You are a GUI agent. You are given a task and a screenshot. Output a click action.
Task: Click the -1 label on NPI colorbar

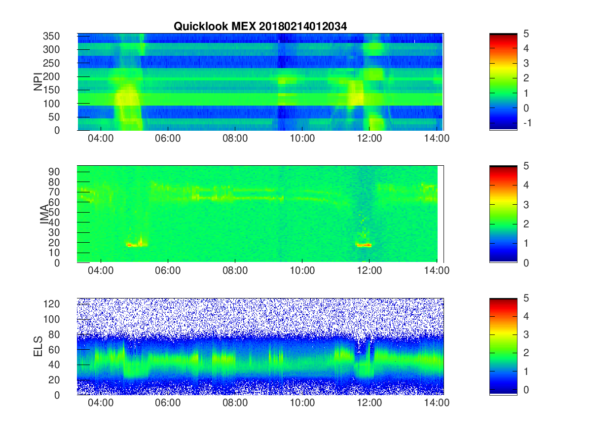pos(526,123)
